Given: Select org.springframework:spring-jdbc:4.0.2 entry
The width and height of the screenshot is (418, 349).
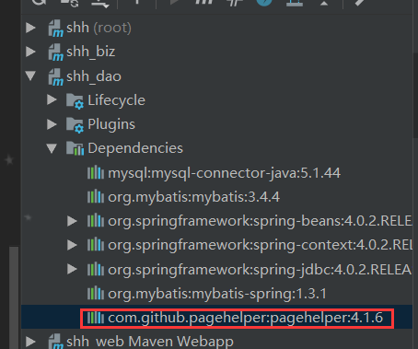Looking at the screenshot, I should (x=260, y=270).
